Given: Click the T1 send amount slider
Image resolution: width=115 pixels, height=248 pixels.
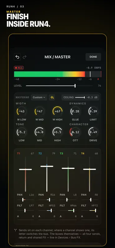Looking at the screenshot, I should [x=25, y=220].
